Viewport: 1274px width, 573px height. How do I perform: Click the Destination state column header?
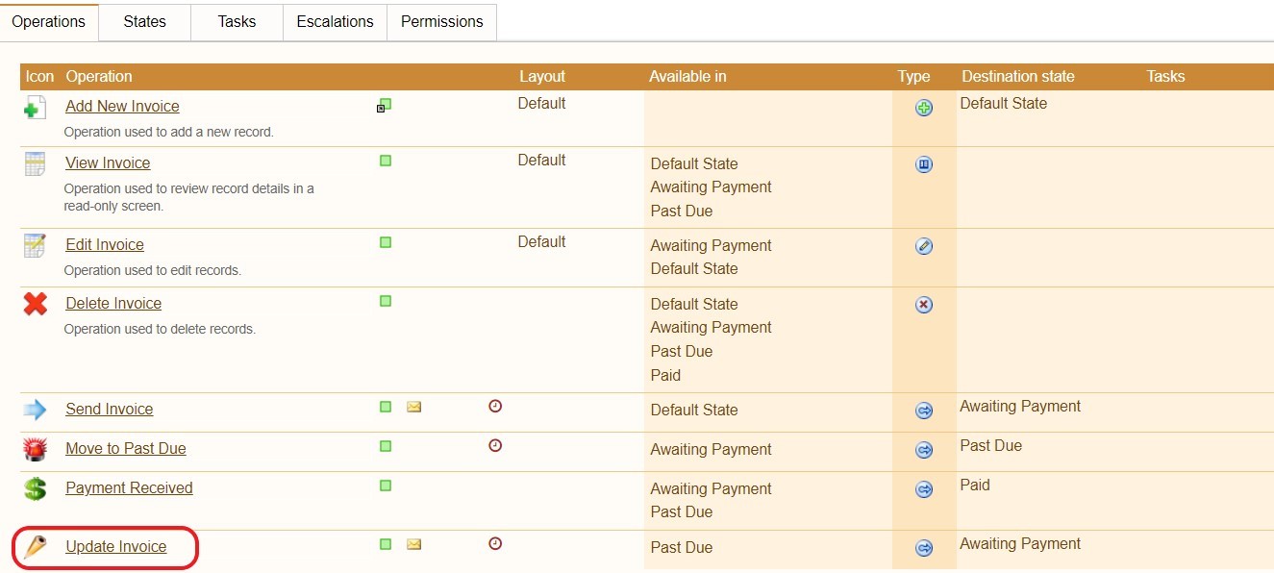click(x=1017, y=77)
